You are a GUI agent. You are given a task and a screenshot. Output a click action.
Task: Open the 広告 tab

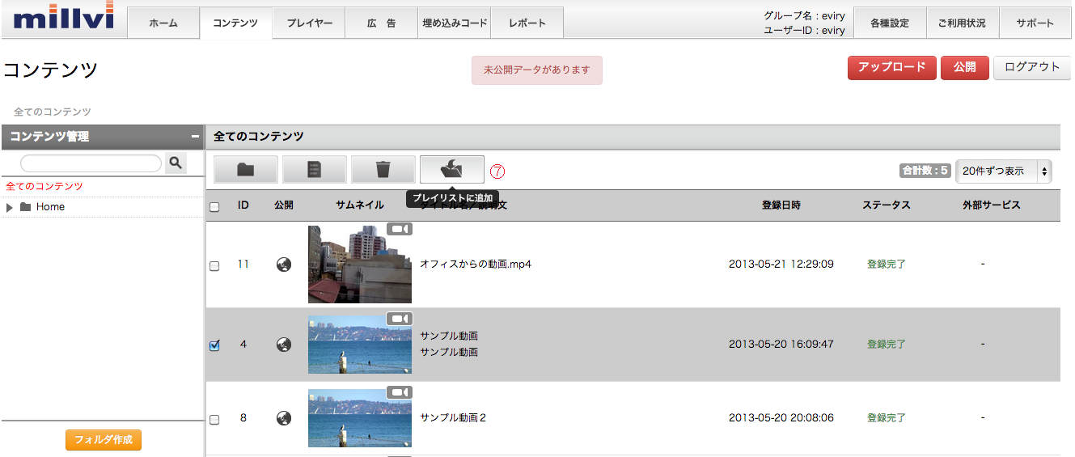(x=382, y=23)
